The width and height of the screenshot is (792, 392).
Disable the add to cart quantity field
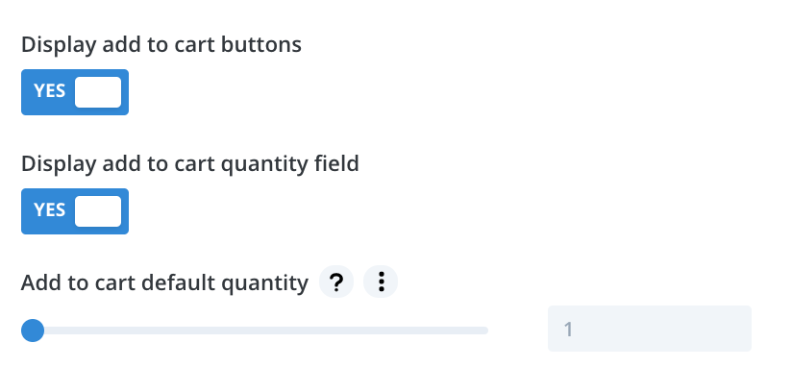[75, 211]
